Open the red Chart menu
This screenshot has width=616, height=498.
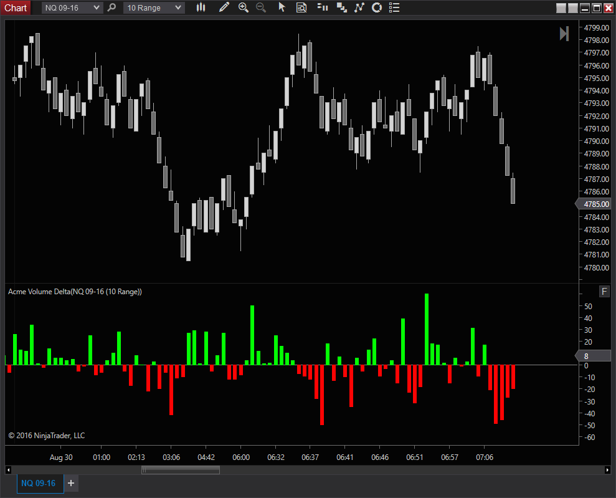pyautogui.click(x=16, y=7)
